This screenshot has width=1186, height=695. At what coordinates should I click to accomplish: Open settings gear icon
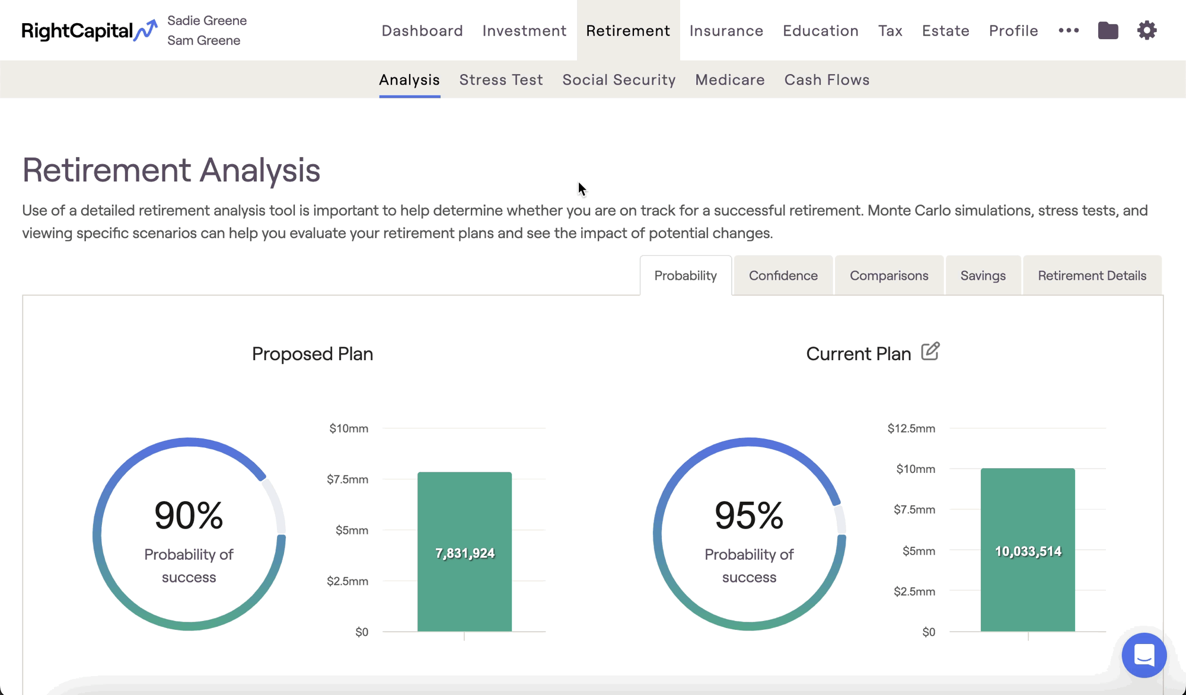pos(1147,30)
